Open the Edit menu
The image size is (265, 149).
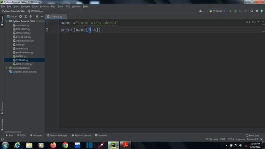point(9,7)
